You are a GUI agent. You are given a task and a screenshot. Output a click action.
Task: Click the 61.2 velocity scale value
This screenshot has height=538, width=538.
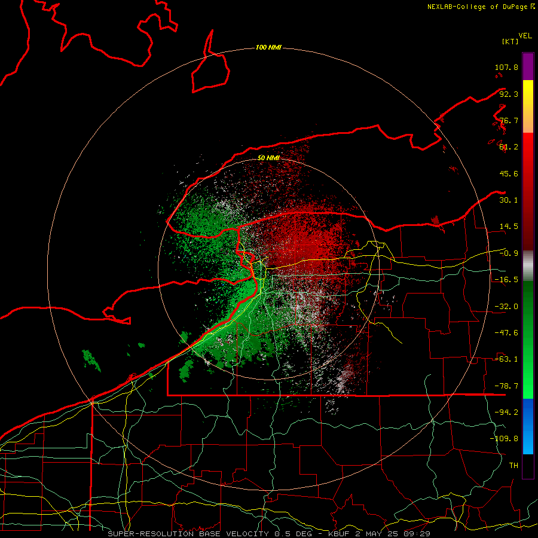[509, 147]
